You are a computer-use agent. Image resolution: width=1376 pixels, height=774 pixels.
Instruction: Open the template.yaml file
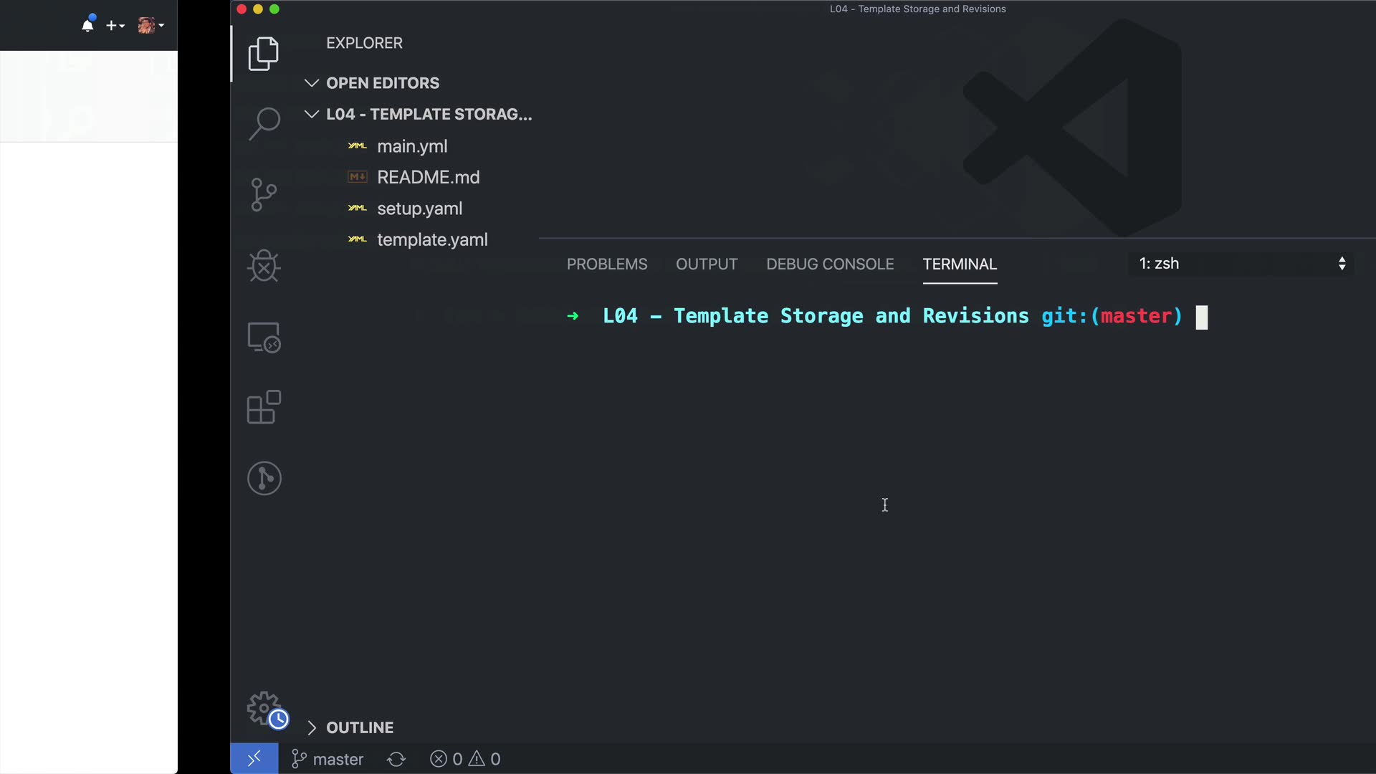(x=431, y=240)
